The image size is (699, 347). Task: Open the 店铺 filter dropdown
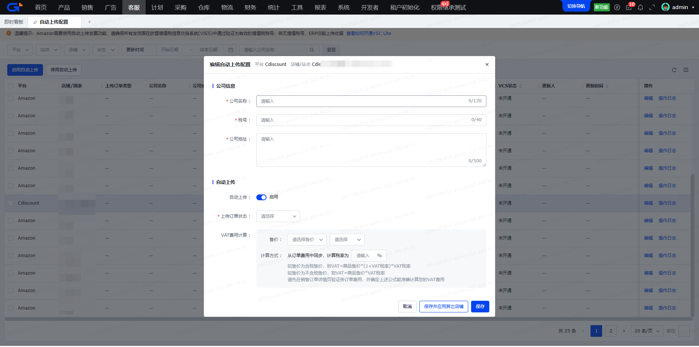77,50
